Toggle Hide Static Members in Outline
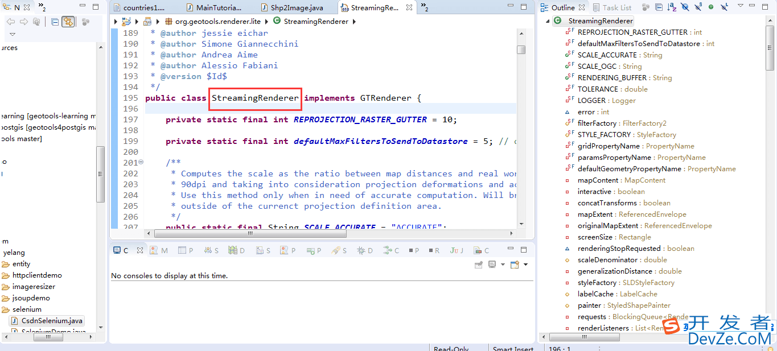Screen dimensions: 777x351 [x=698, y=7]
